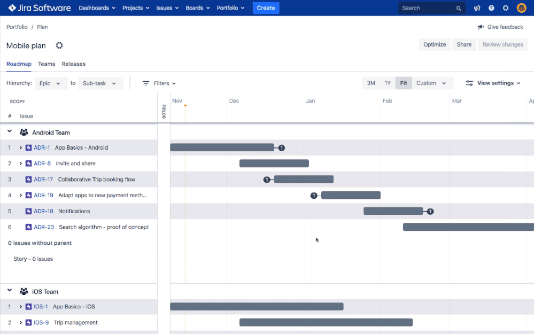Switch to the Teams tab
The height and width of the screenshot is (334, 534).
click(x=47, y=64)
